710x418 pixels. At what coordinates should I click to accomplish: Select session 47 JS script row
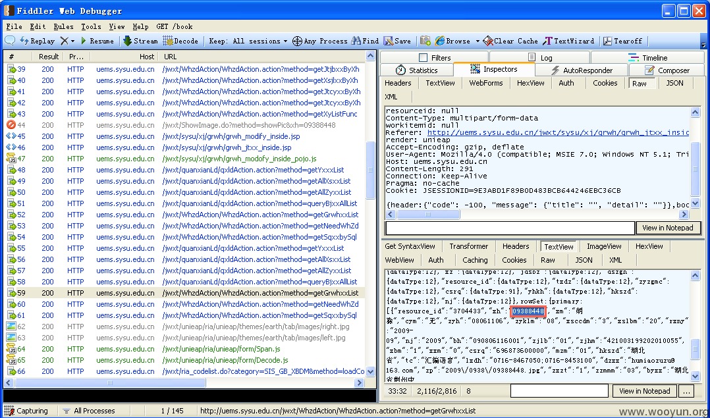pyautogui.click(x=185, y=159)
